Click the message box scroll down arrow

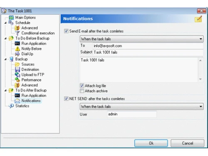tap(201, 79)
